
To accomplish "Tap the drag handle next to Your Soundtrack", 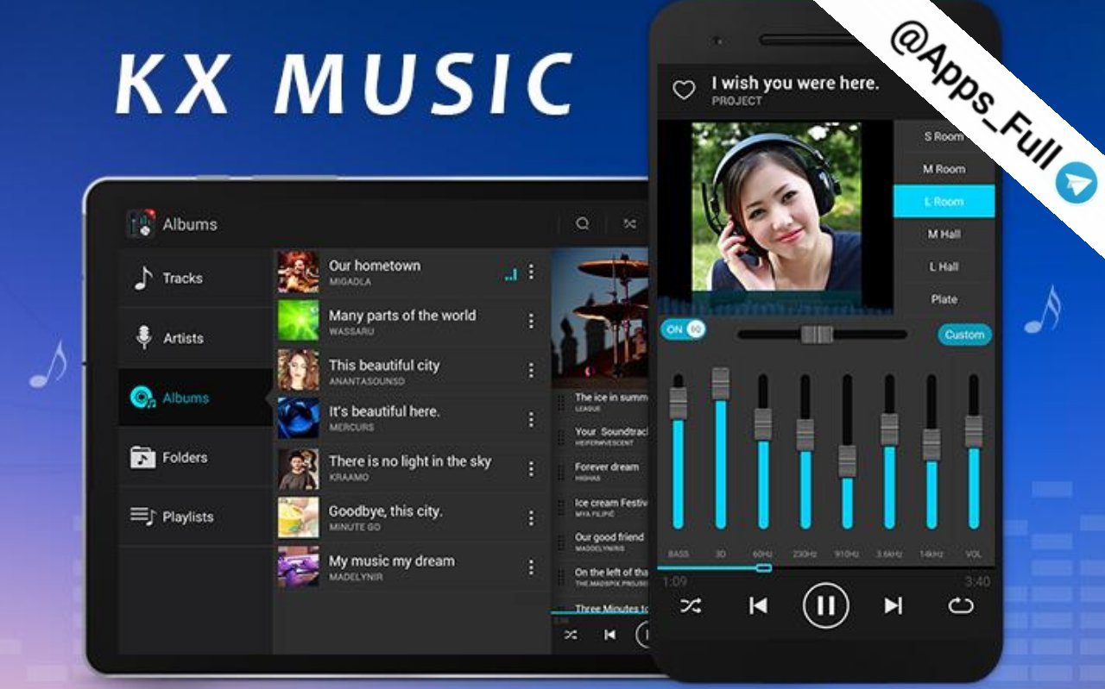I will [561, 436].
